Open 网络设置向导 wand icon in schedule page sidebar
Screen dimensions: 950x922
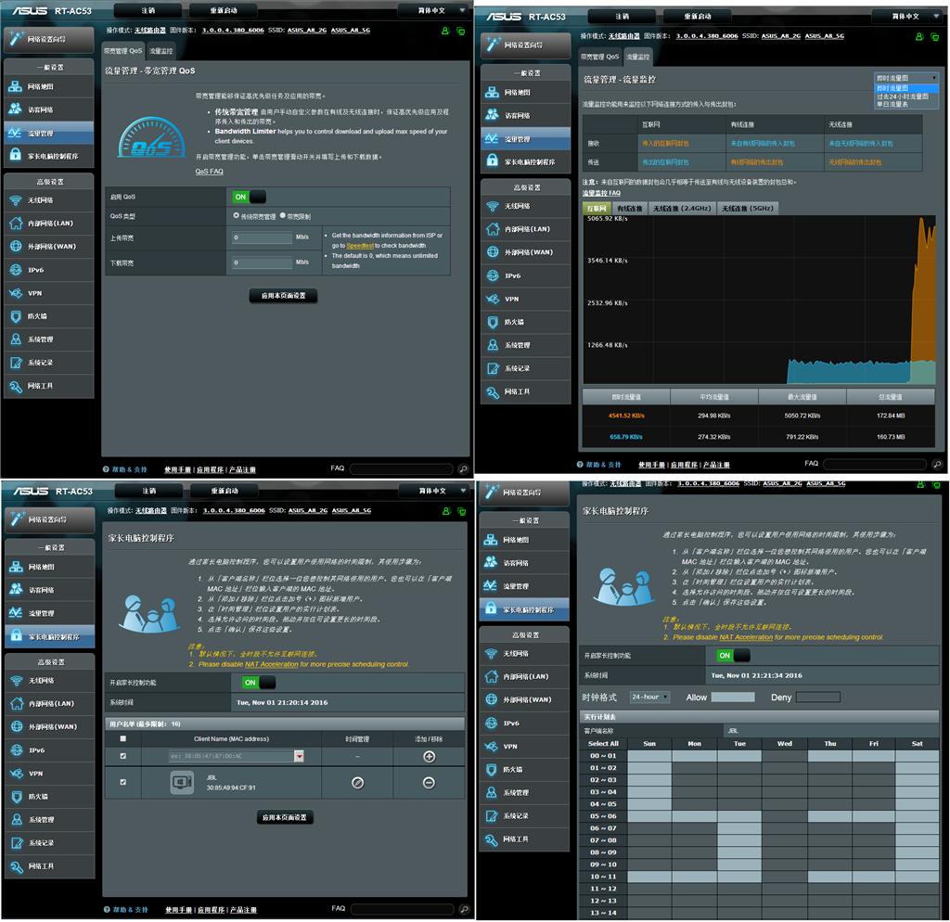click(492, 493)
